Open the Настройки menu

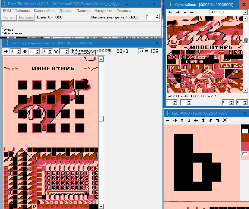(x=103, y=11)
